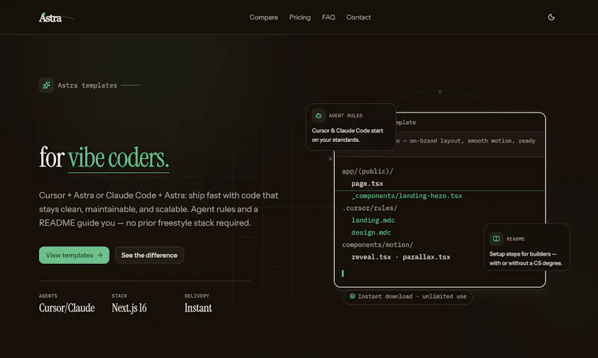This screenshot has height=358, width=598.
Task: Click the robot icon in Agent Rules card
Action: click(x=318, y=115)
